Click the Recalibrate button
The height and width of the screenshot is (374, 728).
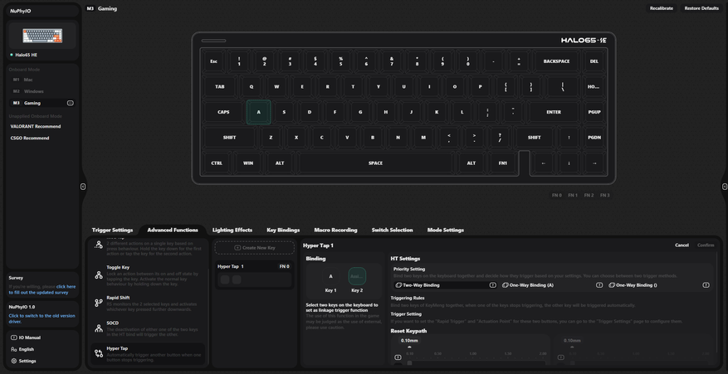[661, 8]
